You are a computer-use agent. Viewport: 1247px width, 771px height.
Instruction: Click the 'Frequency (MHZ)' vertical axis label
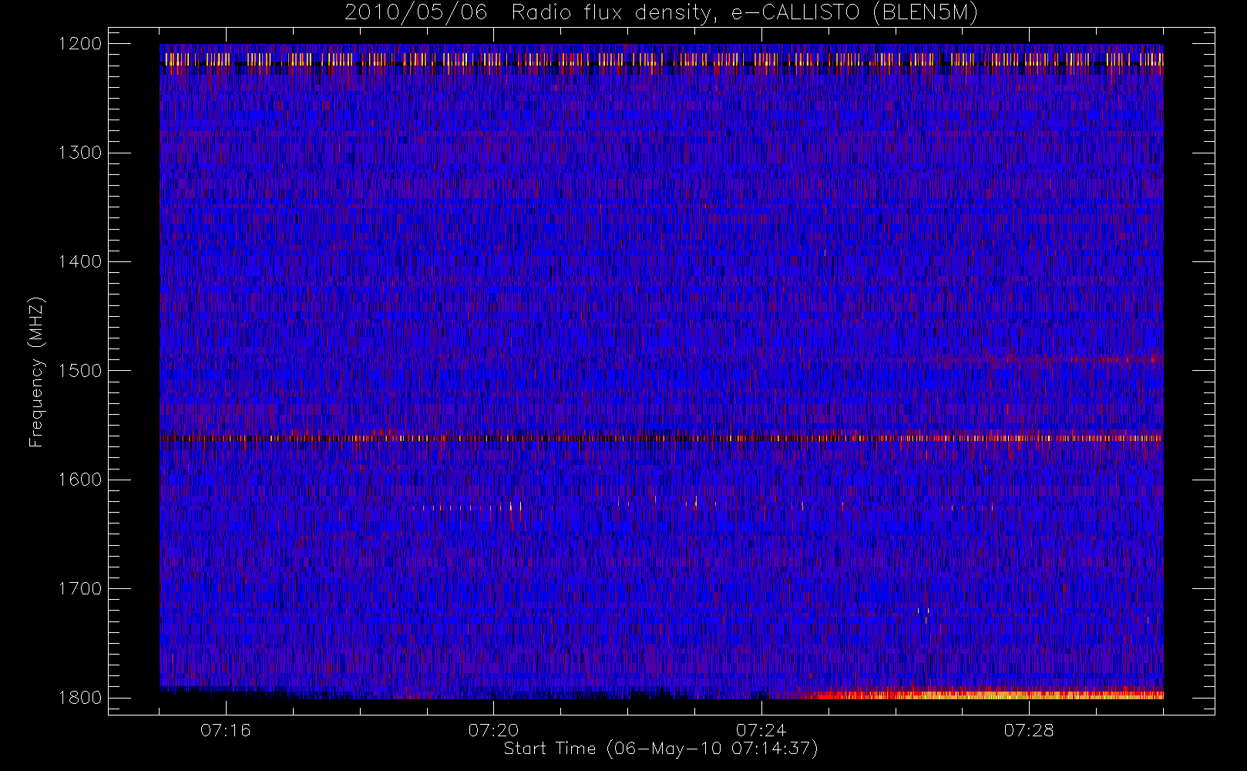pyautogui.click(x=36, y=372)
